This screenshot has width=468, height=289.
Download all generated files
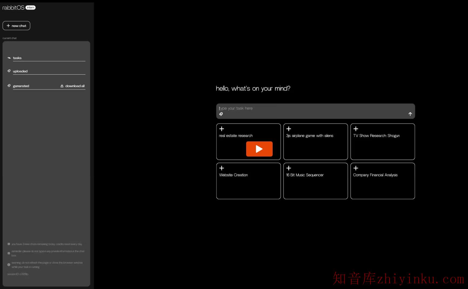click(72, 86)
